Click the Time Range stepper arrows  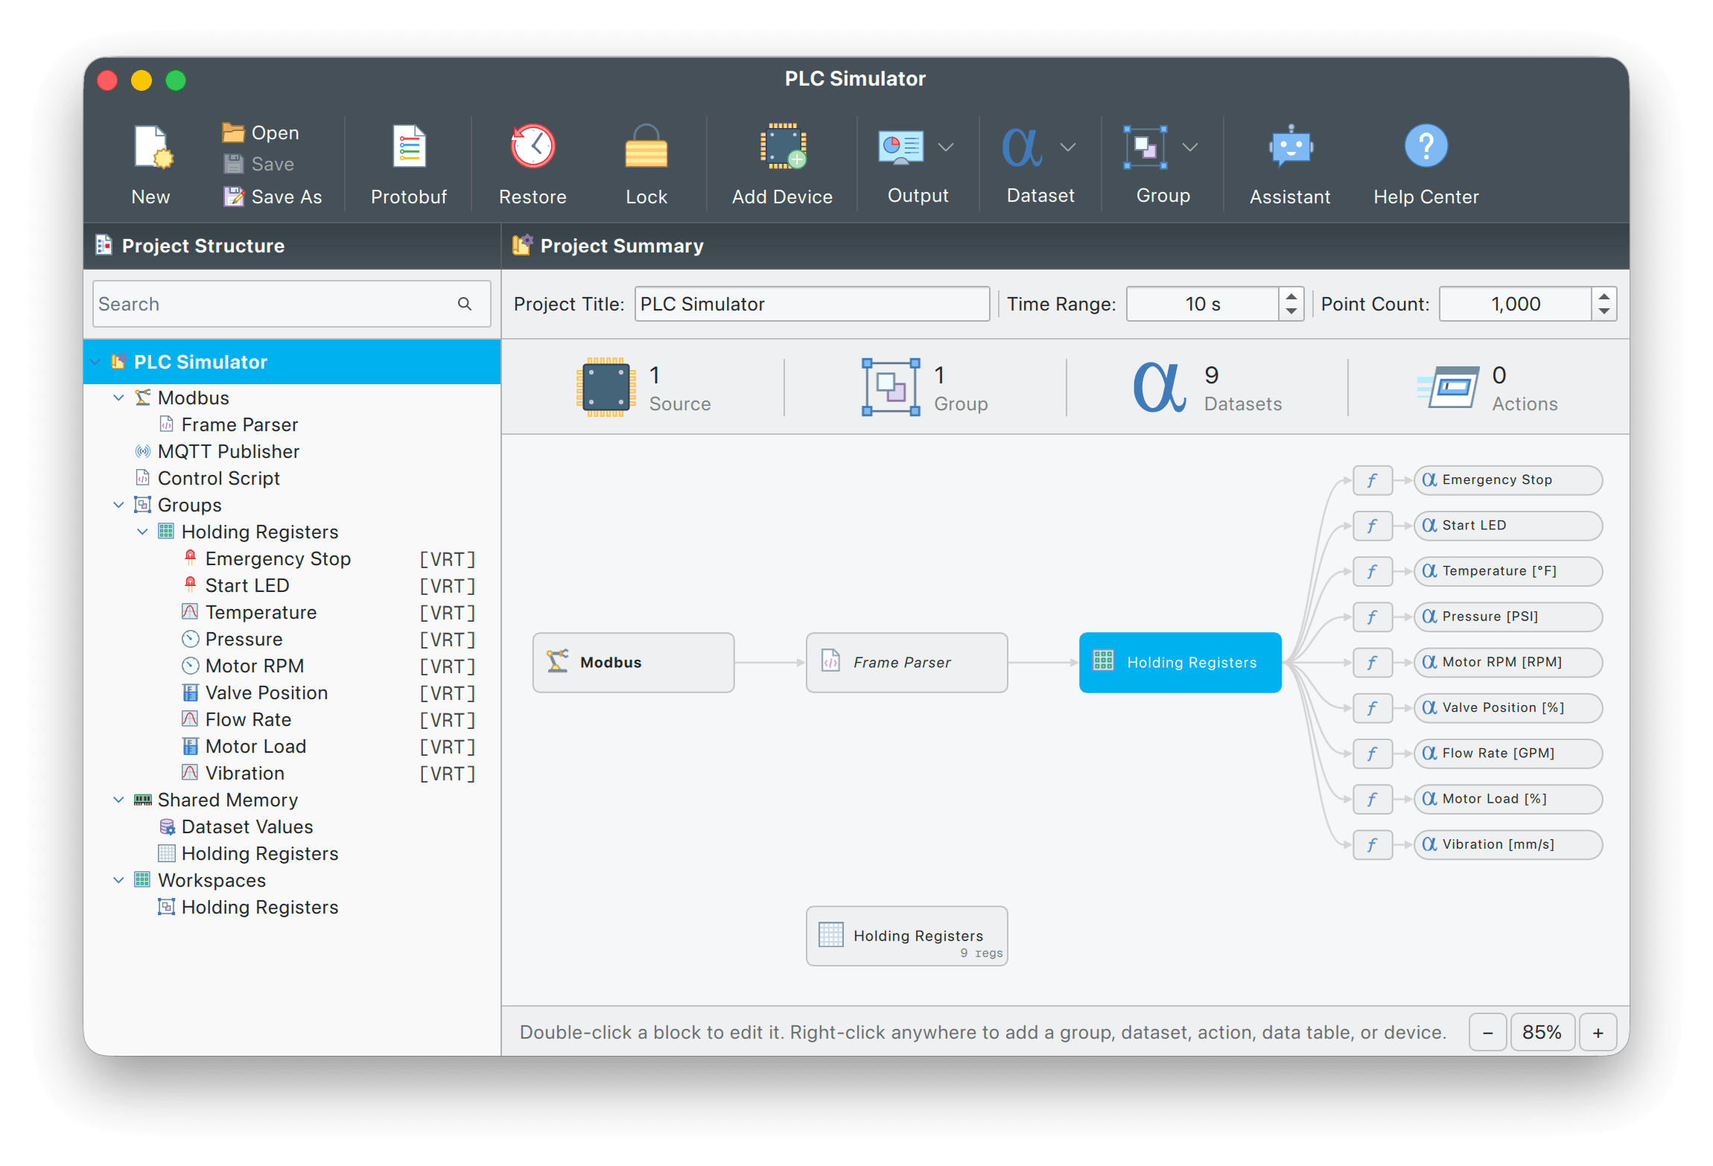1291,304
